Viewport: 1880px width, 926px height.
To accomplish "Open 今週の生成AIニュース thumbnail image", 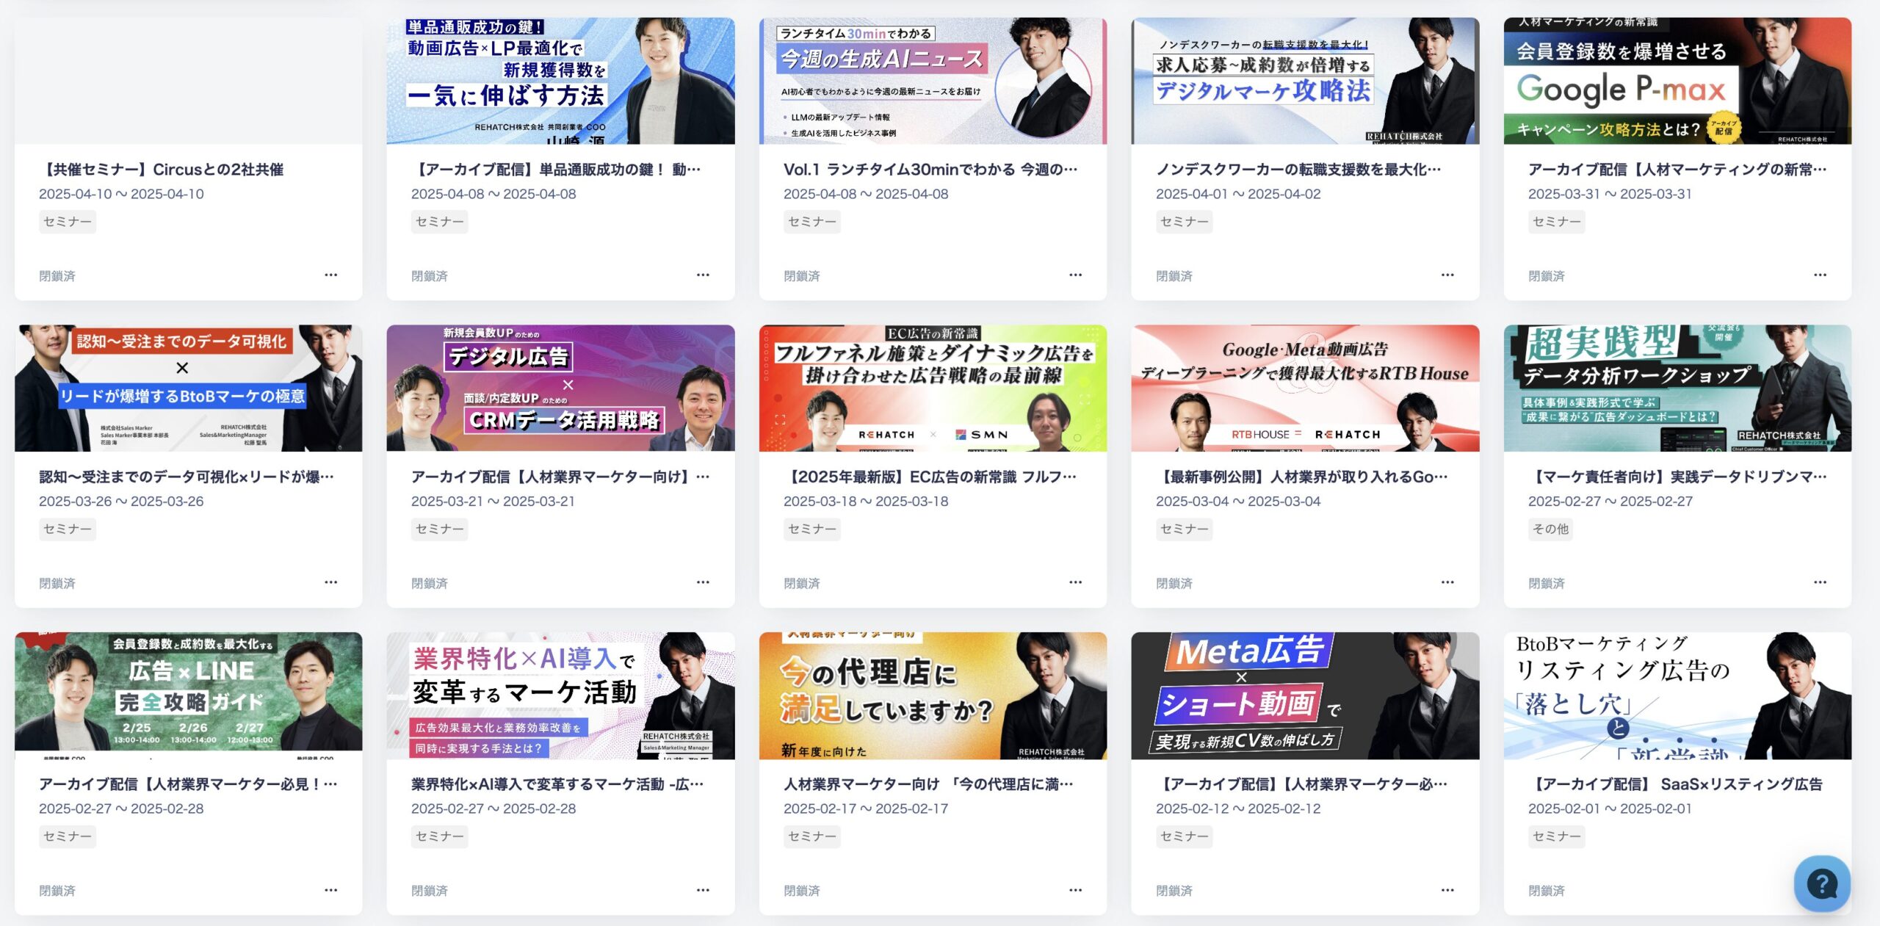I will (933, 81).
